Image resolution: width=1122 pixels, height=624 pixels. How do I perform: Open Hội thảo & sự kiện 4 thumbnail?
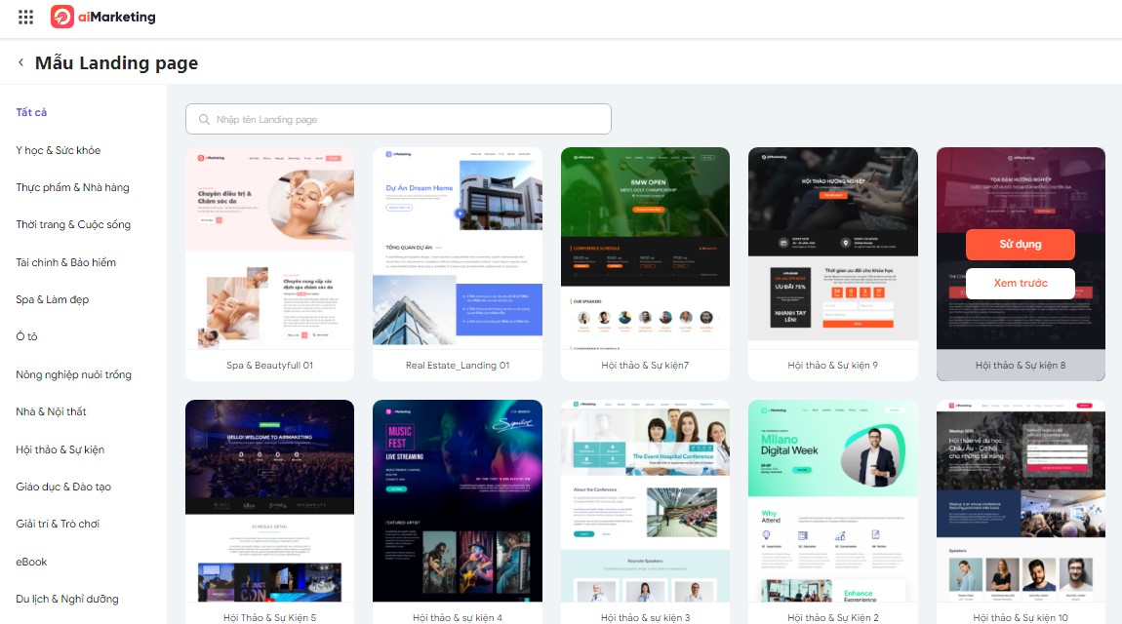click(458, 500)
